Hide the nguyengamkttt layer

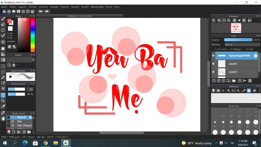[213, 55]
